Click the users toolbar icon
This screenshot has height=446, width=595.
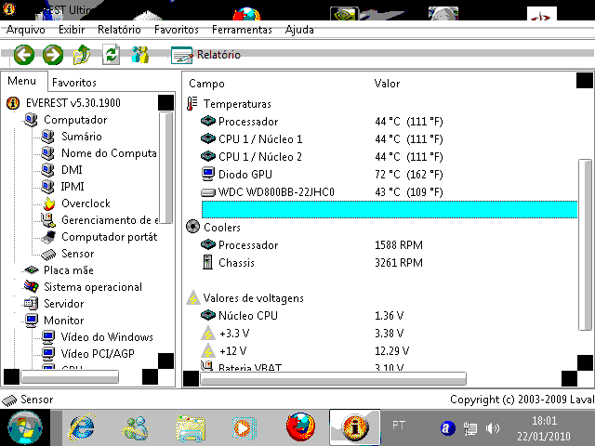coord(140,55)
